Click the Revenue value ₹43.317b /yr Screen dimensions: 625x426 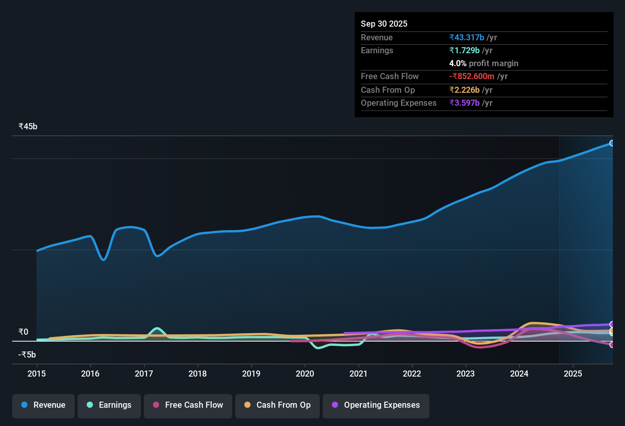tap(473, 37)
